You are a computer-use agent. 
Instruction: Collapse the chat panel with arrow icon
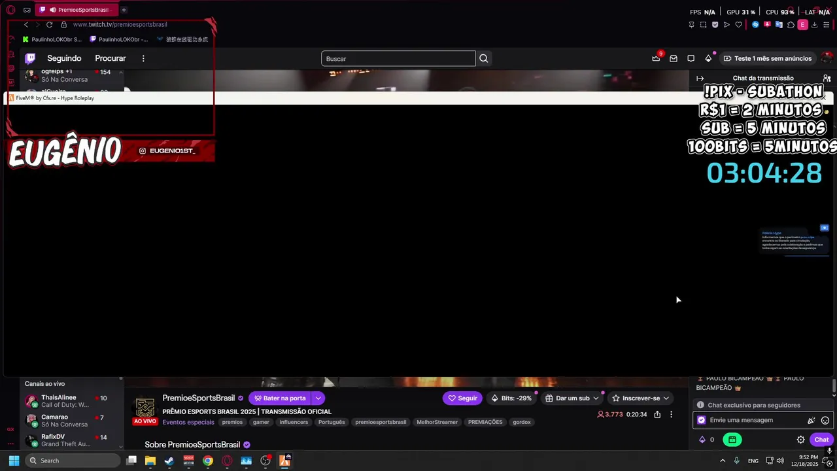tap(700, 78)
